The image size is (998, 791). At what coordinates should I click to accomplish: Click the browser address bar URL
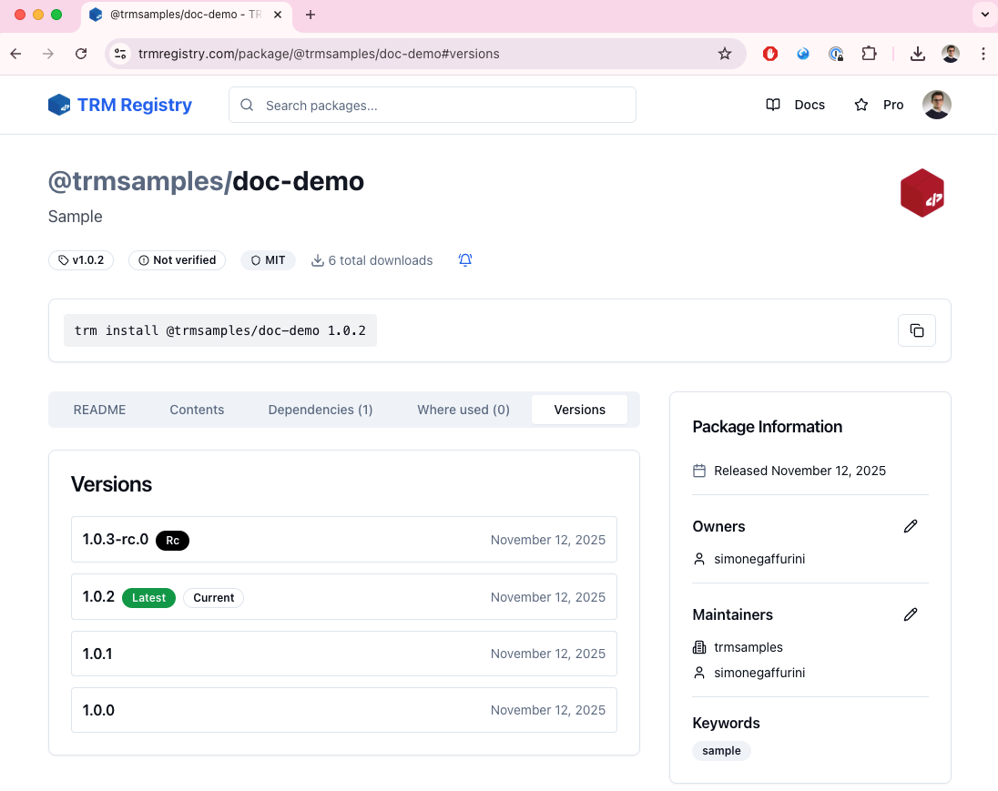318,54
